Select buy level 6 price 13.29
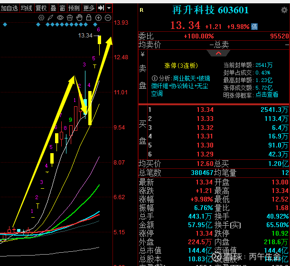Viewport: 290px width, 266px height. click(205, 154)
